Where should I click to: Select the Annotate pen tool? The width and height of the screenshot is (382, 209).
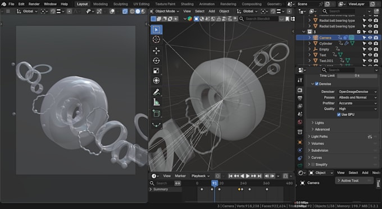[156, 92]
